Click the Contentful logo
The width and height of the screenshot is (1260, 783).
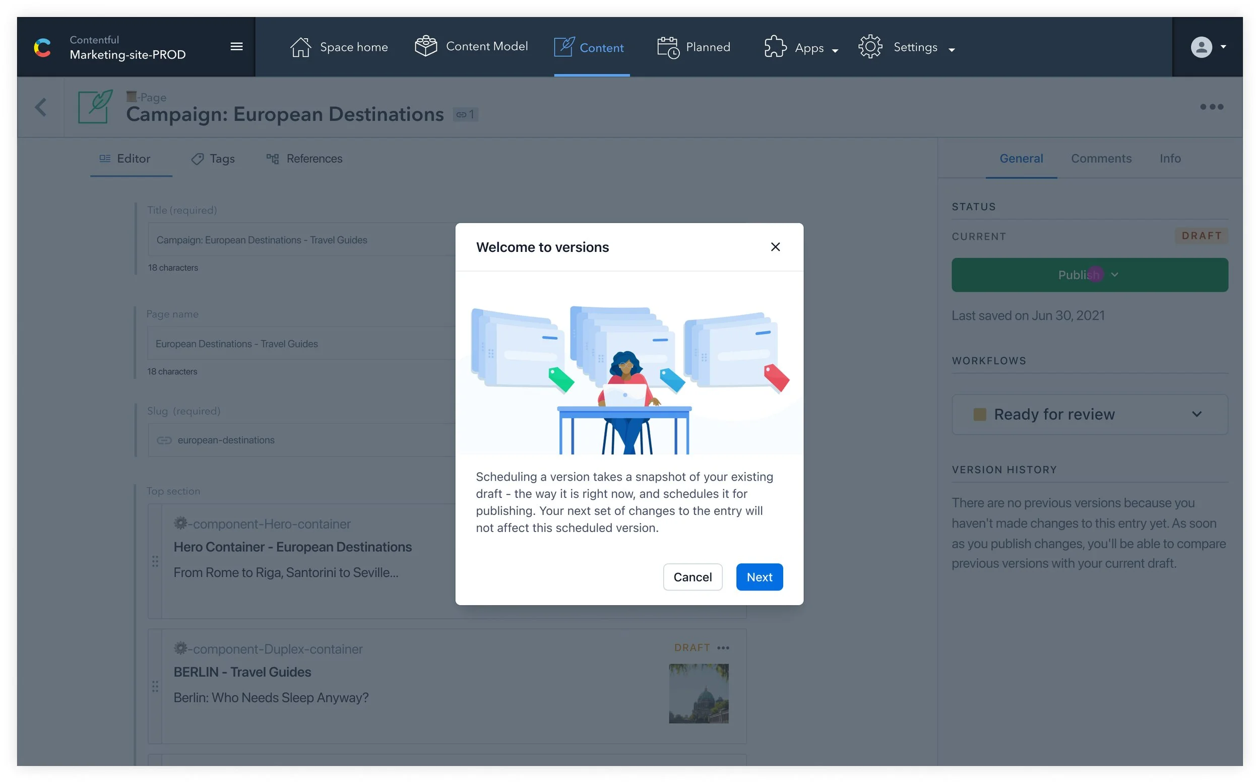click(42, 48)
